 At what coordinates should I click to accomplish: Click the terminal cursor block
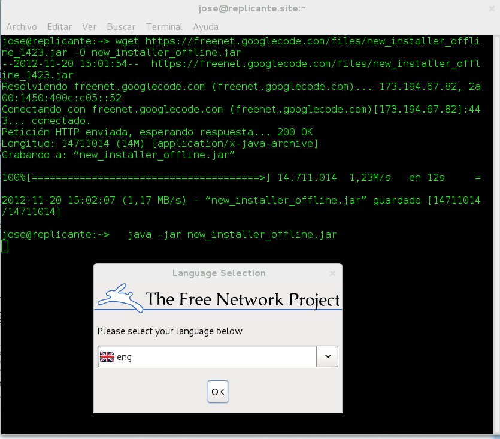(5, 246)
